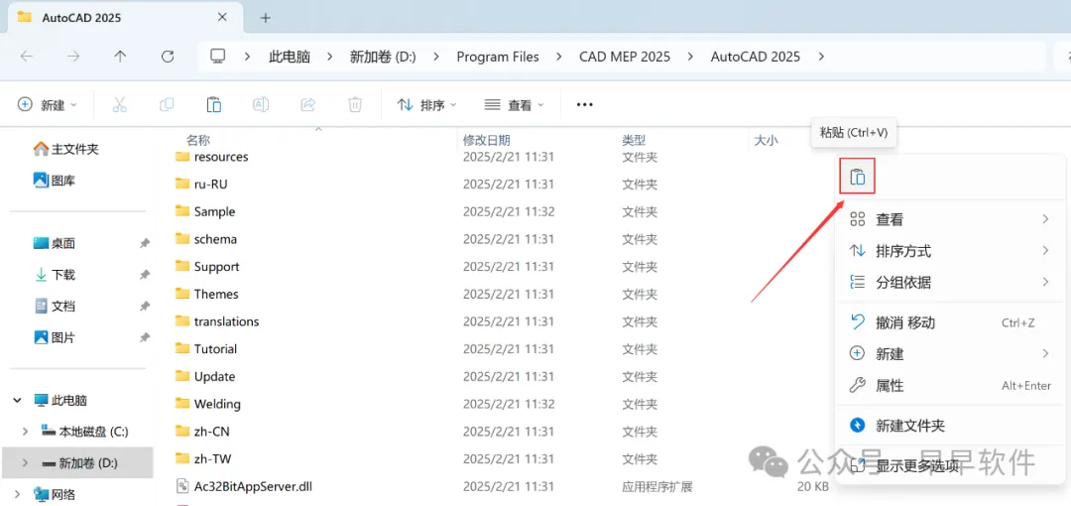1071x506 pixels.
Task: Click the Delete trash icon in toolbar
Action: point(354,104)
